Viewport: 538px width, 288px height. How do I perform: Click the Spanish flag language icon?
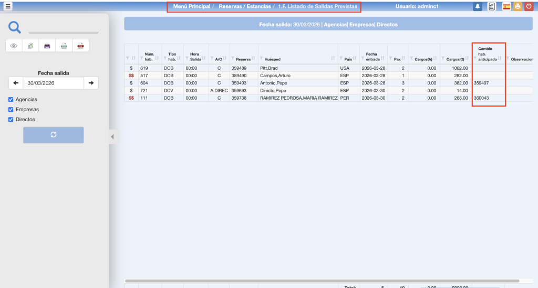point(506,7)
